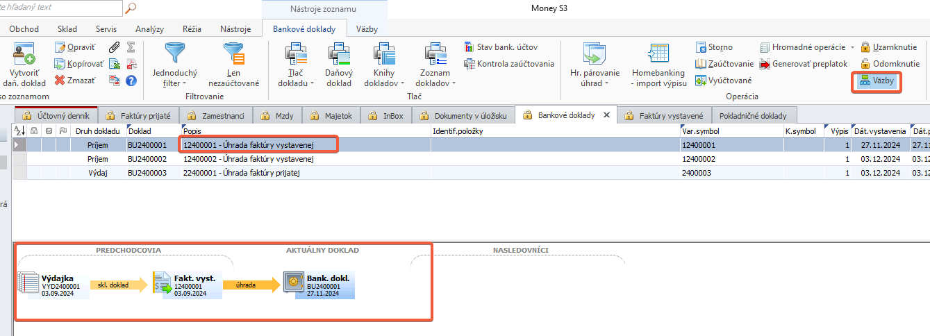Screen dimensions: 930x336
Task: Open the Sklad ribbon tab
Action: [67, 29]
